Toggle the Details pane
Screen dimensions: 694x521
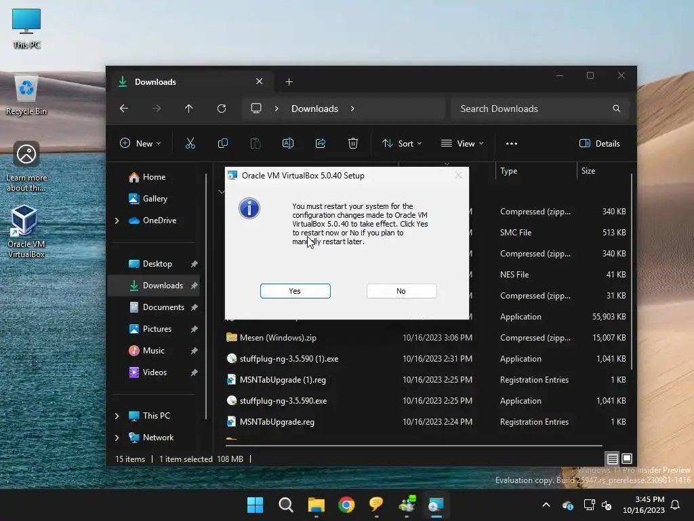pos(600,143)
